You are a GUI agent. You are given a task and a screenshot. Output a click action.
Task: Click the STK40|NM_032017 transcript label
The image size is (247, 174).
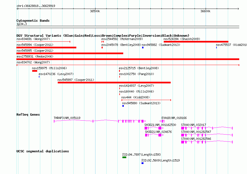click(193, 125)
